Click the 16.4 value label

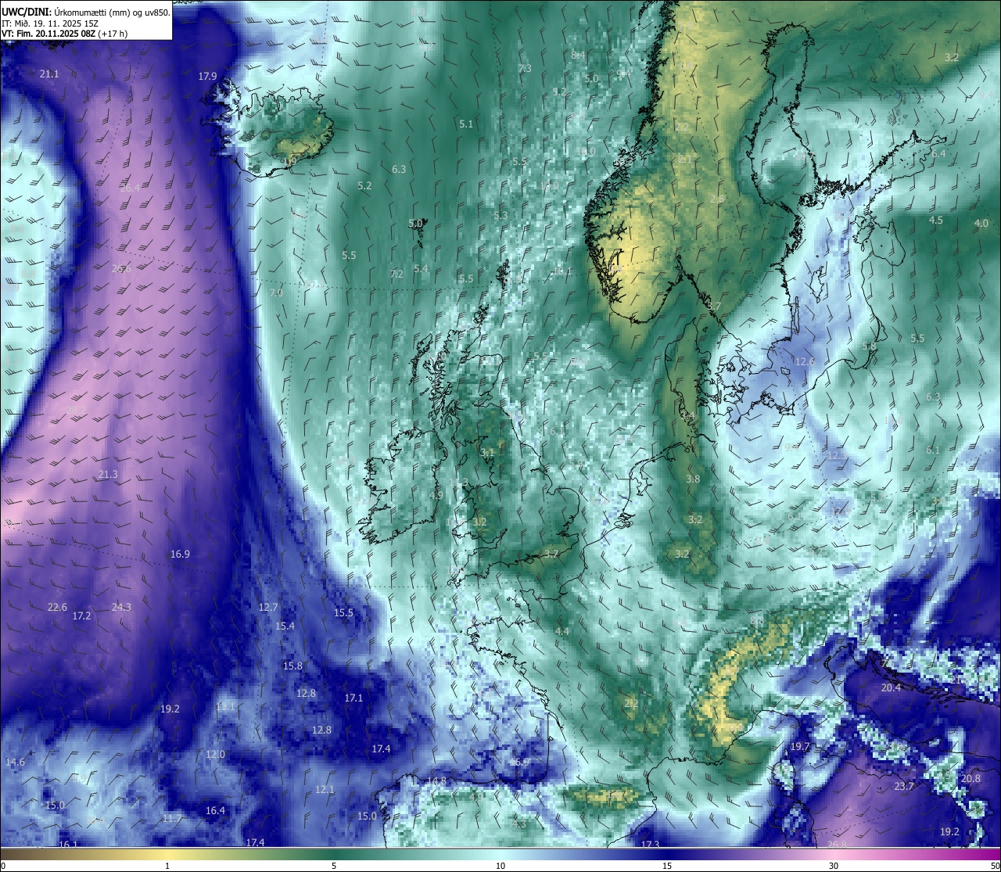215,811
